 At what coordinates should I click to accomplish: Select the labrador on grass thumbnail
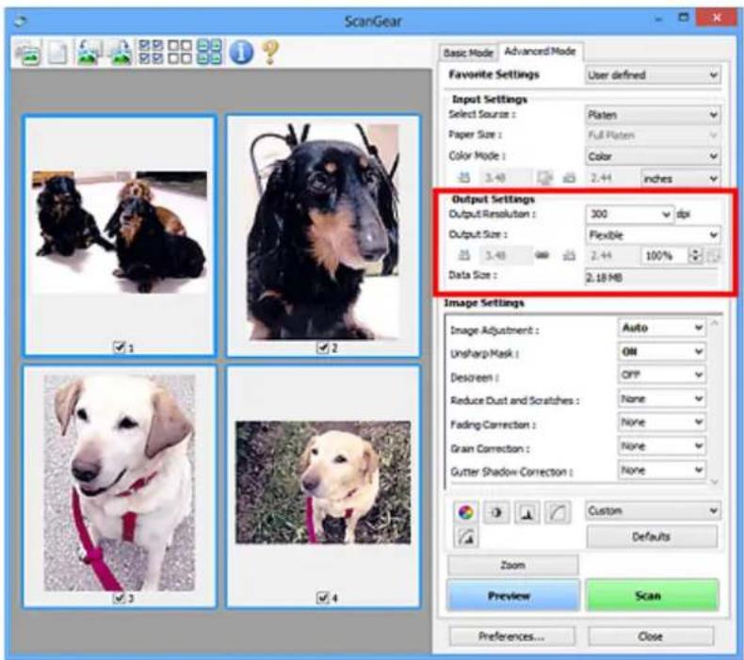pyautogui.click(x=323, y=486)
